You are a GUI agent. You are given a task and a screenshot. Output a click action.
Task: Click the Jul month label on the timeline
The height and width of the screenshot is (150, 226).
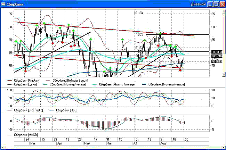[x=135, y=143]
